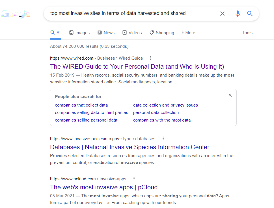This screenshot has height=208, width=274.
Task: Open the WIRED Guide to Your Personal Data result
Action: pos(137,66)
